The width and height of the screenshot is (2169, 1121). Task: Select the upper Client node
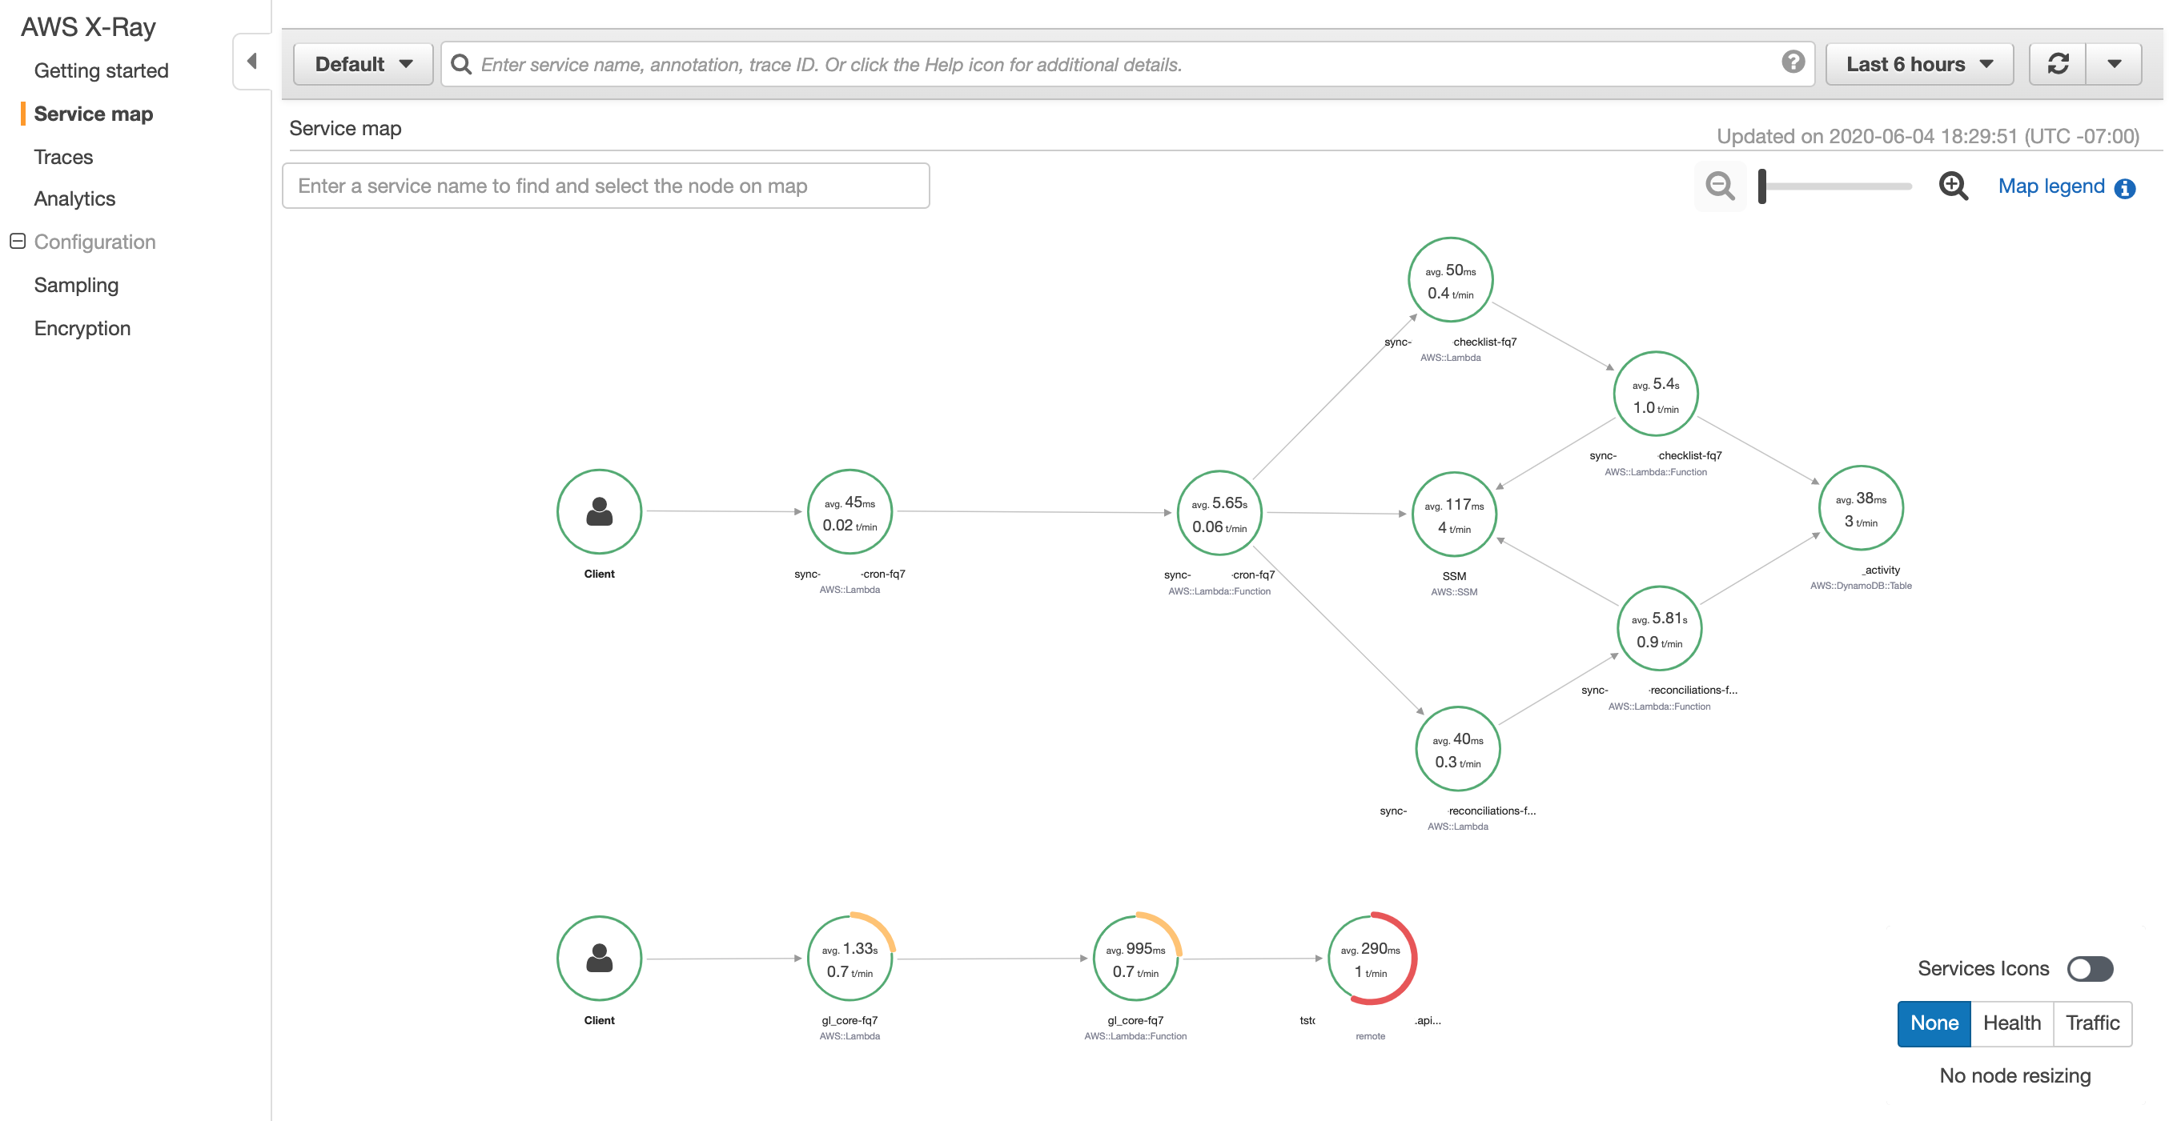(x=599, y=510)
